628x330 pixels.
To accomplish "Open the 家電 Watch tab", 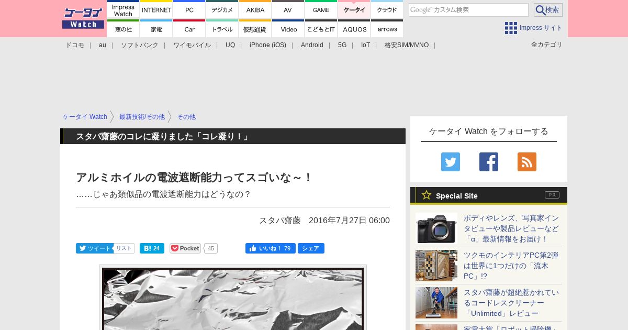I will coord(156,28).
